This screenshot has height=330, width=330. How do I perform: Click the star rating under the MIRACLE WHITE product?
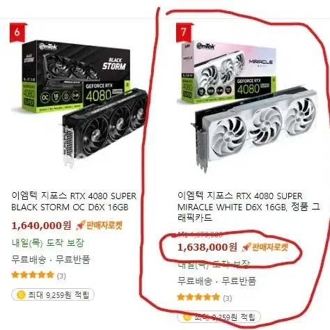coord(198,297)
